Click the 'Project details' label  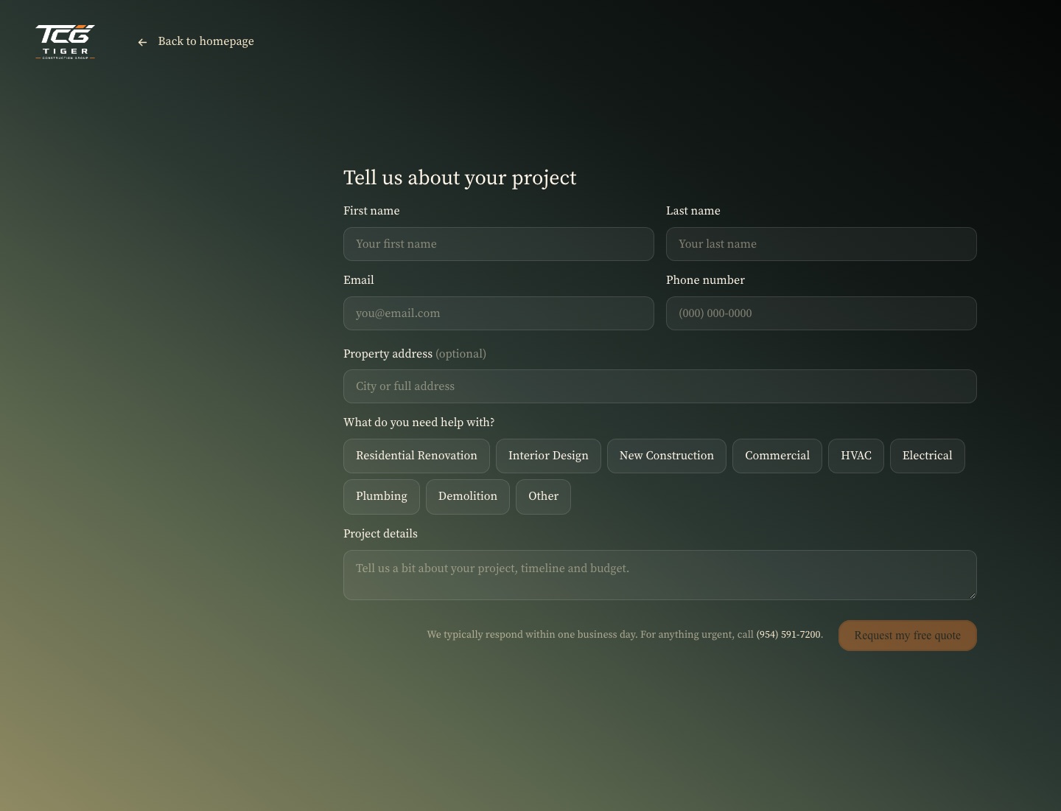380,534
